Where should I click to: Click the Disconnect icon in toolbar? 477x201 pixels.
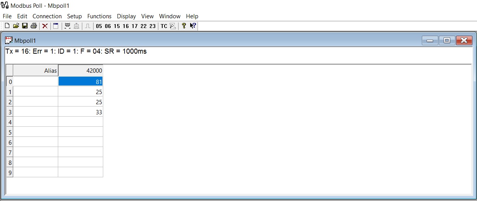coord(76,26)
